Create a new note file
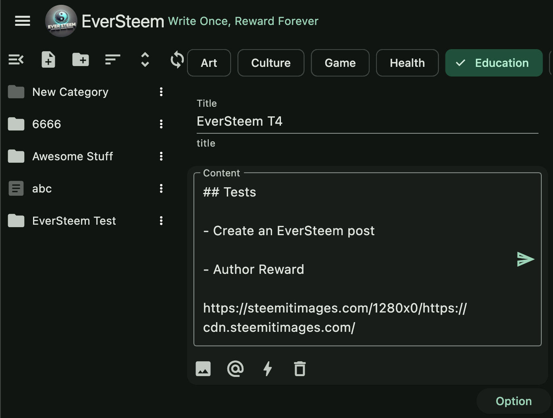Screen dimensions: 553x418 (x=48, y=60)
